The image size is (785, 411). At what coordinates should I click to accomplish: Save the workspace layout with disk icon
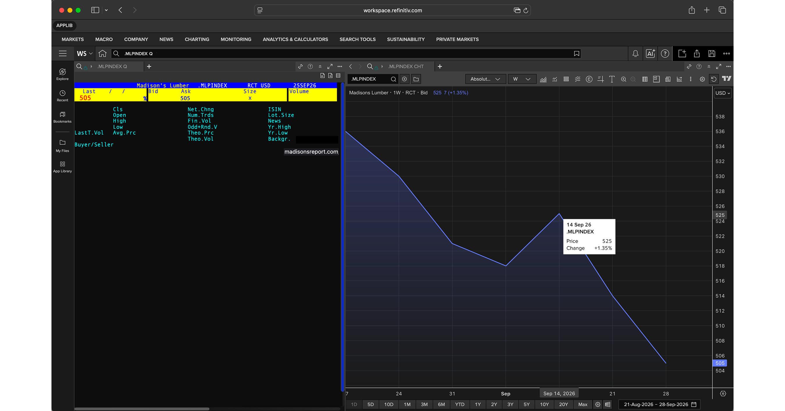tap(711, 53)
